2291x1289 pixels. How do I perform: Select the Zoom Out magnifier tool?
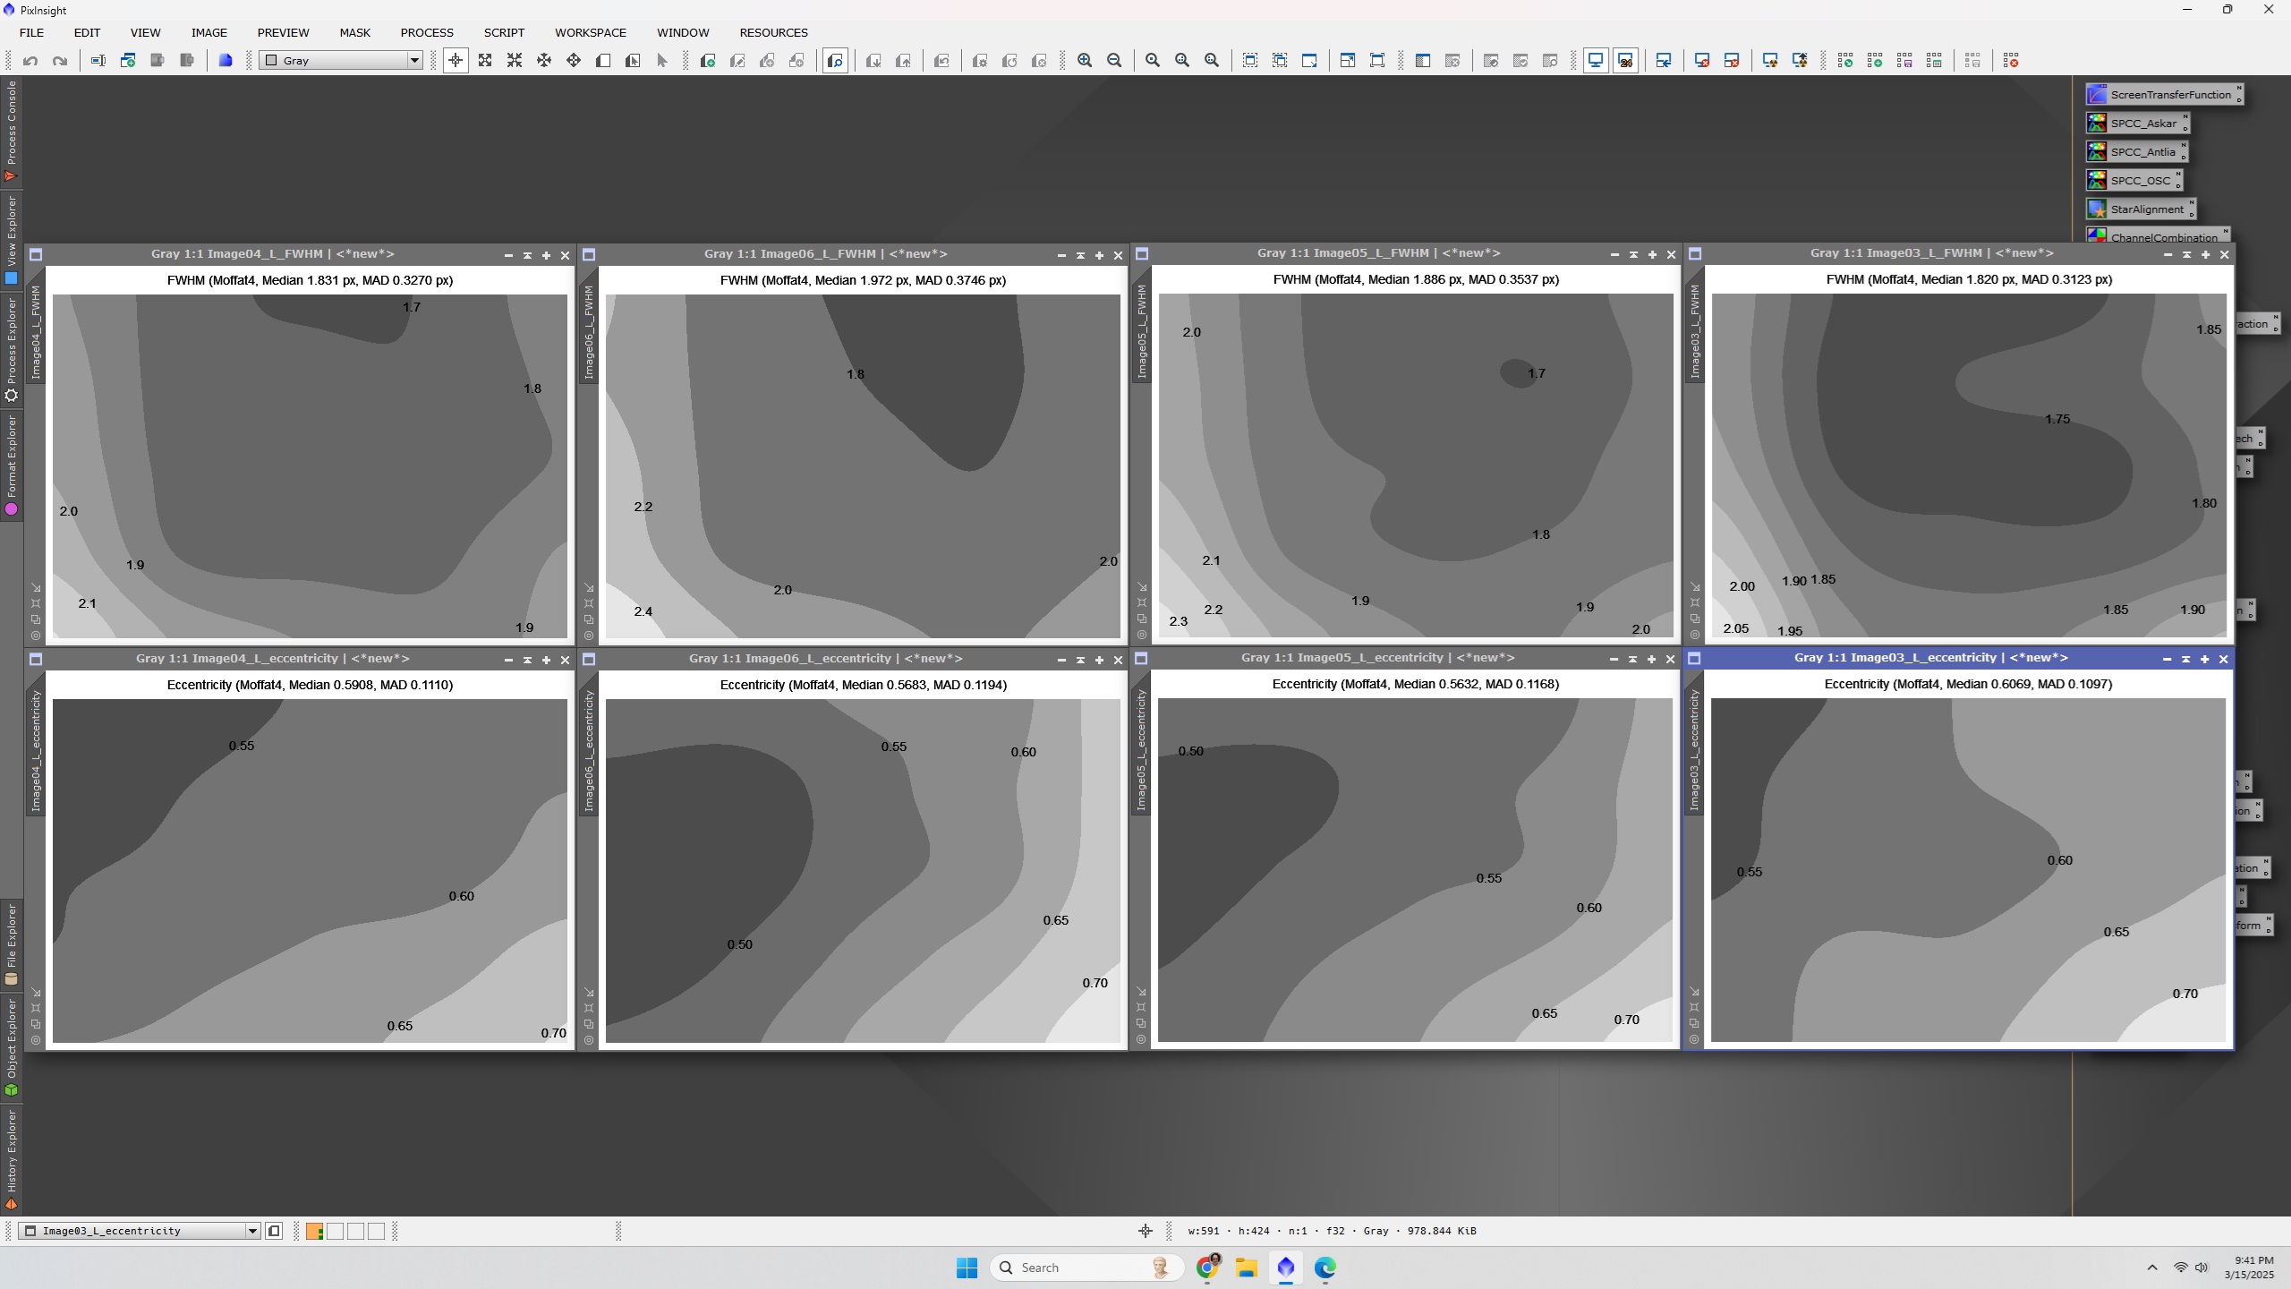[1114, 60]
